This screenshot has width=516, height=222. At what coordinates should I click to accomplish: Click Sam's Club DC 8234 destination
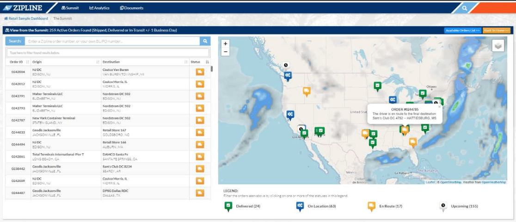(117, 167)
